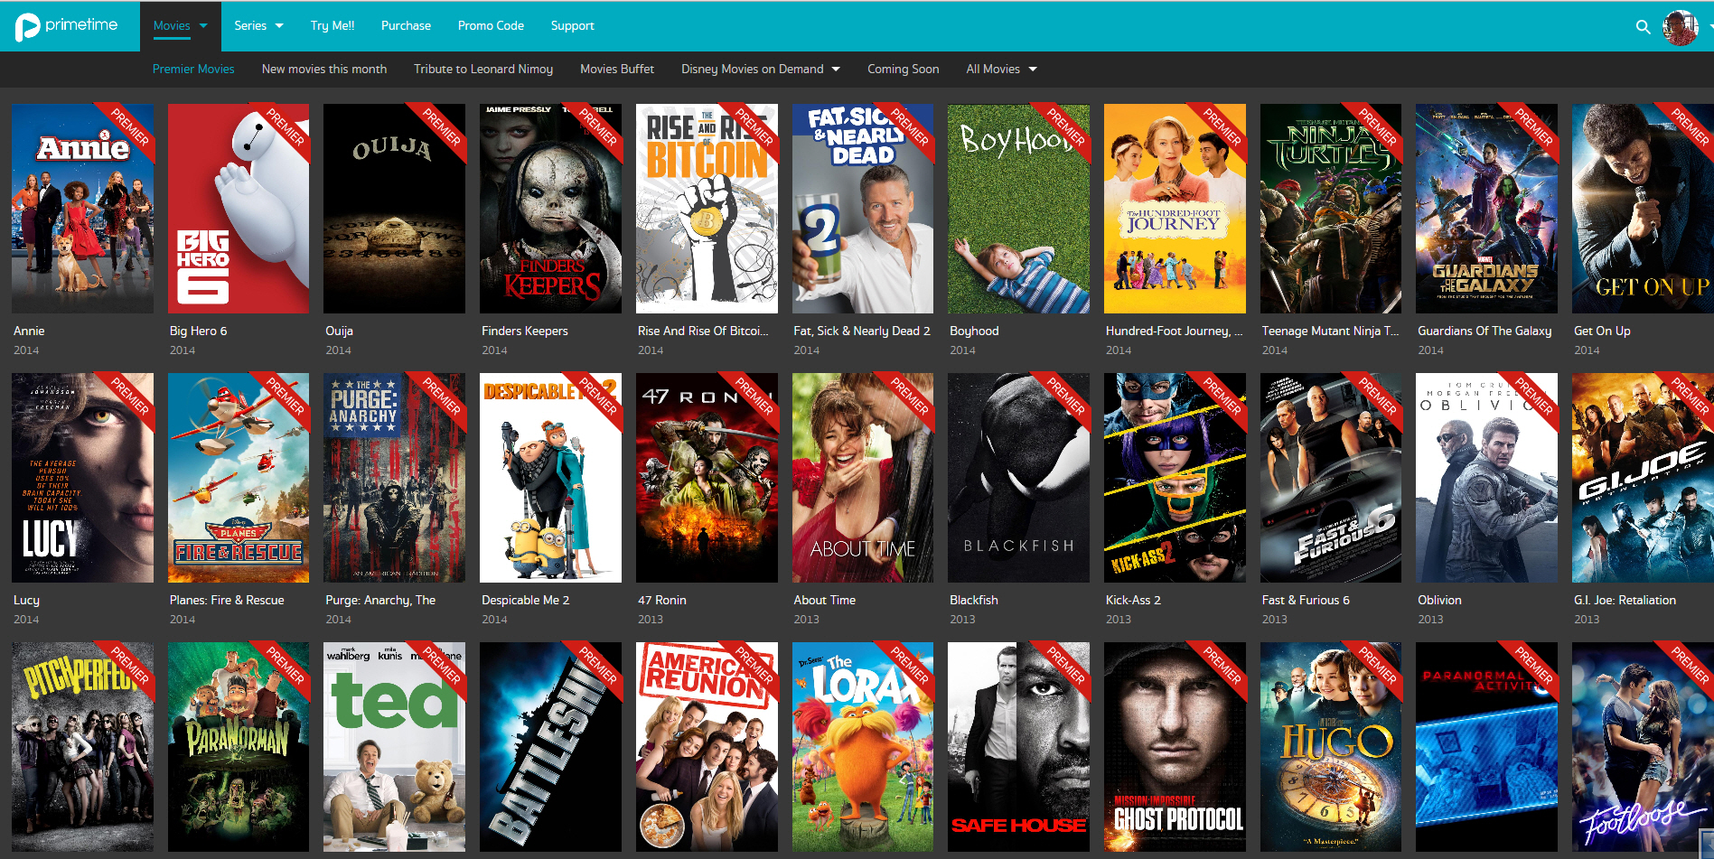
Task: Select the Big Hero 6 poster
Action: (239, 209)
